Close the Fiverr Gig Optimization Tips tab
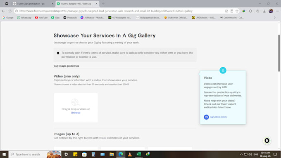 click(x=52, y=4)
